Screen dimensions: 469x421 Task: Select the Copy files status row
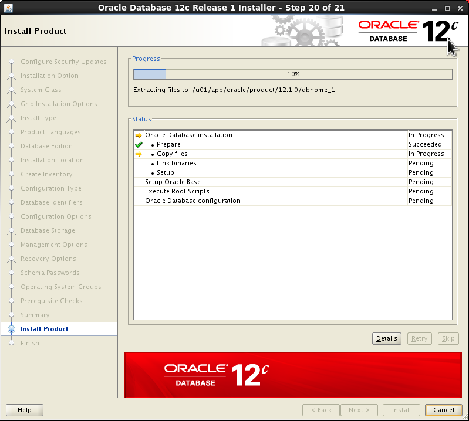pos(293,154)
